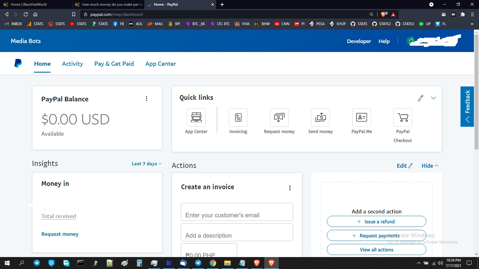
Task: Collapse the Quick links panel chevron
Action: click(433, 98)
